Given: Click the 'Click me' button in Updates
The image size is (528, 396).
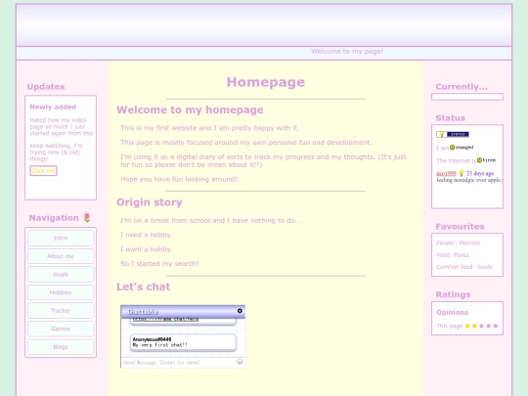Looking at the screenshot, I should click(43, 171).
